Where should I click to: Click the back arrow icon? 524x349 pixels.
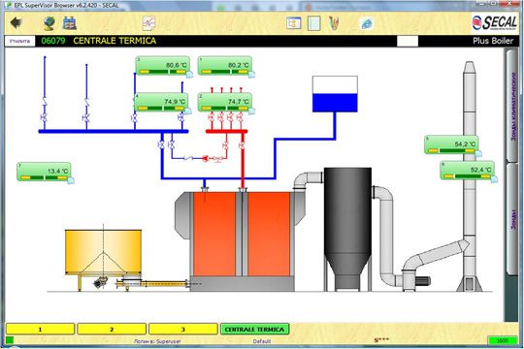click(16, 22)
